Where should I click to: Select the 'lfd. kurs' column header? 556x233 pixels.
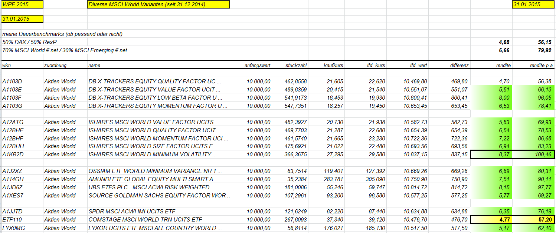click(x=376, y=65)
